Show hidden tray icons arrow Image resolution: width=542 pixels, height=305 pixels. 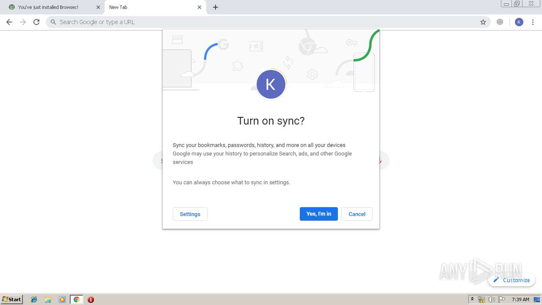tap(473, 299)
